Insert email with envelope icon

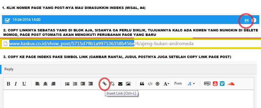(120, 84)
